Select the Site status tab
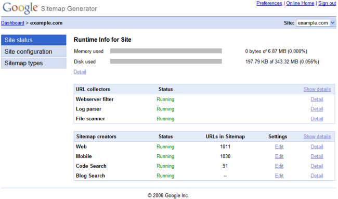The width and height of the screenshot is (338, 199). click(x=34, y=40)
